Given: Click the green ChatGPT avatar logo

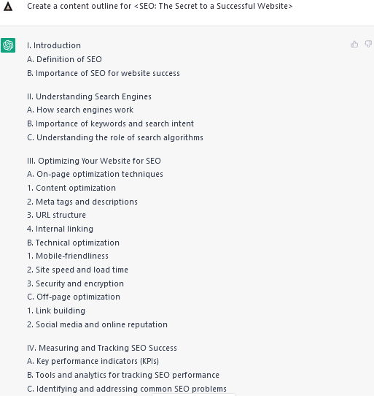Looking at the screenshot, I should (8, 45).
